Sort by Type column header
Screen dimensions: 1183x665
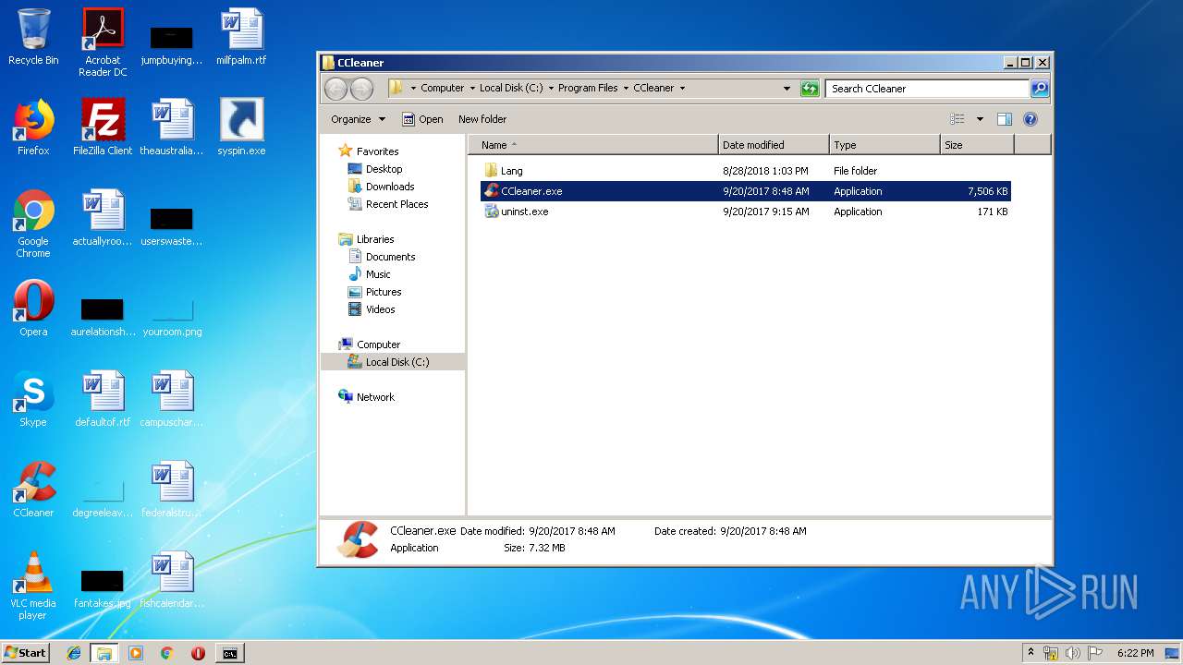pyautogui.click(x=884, y=145)
